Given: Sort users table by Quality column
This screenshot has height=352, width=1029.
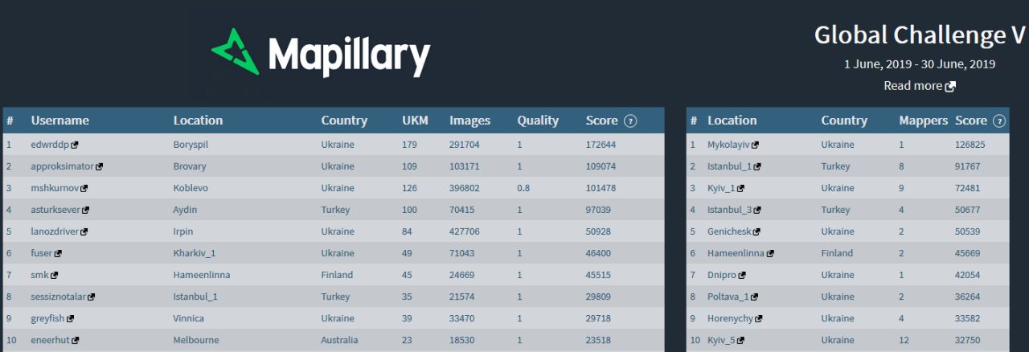Looking at the screenshot, I should click(538, 121).
